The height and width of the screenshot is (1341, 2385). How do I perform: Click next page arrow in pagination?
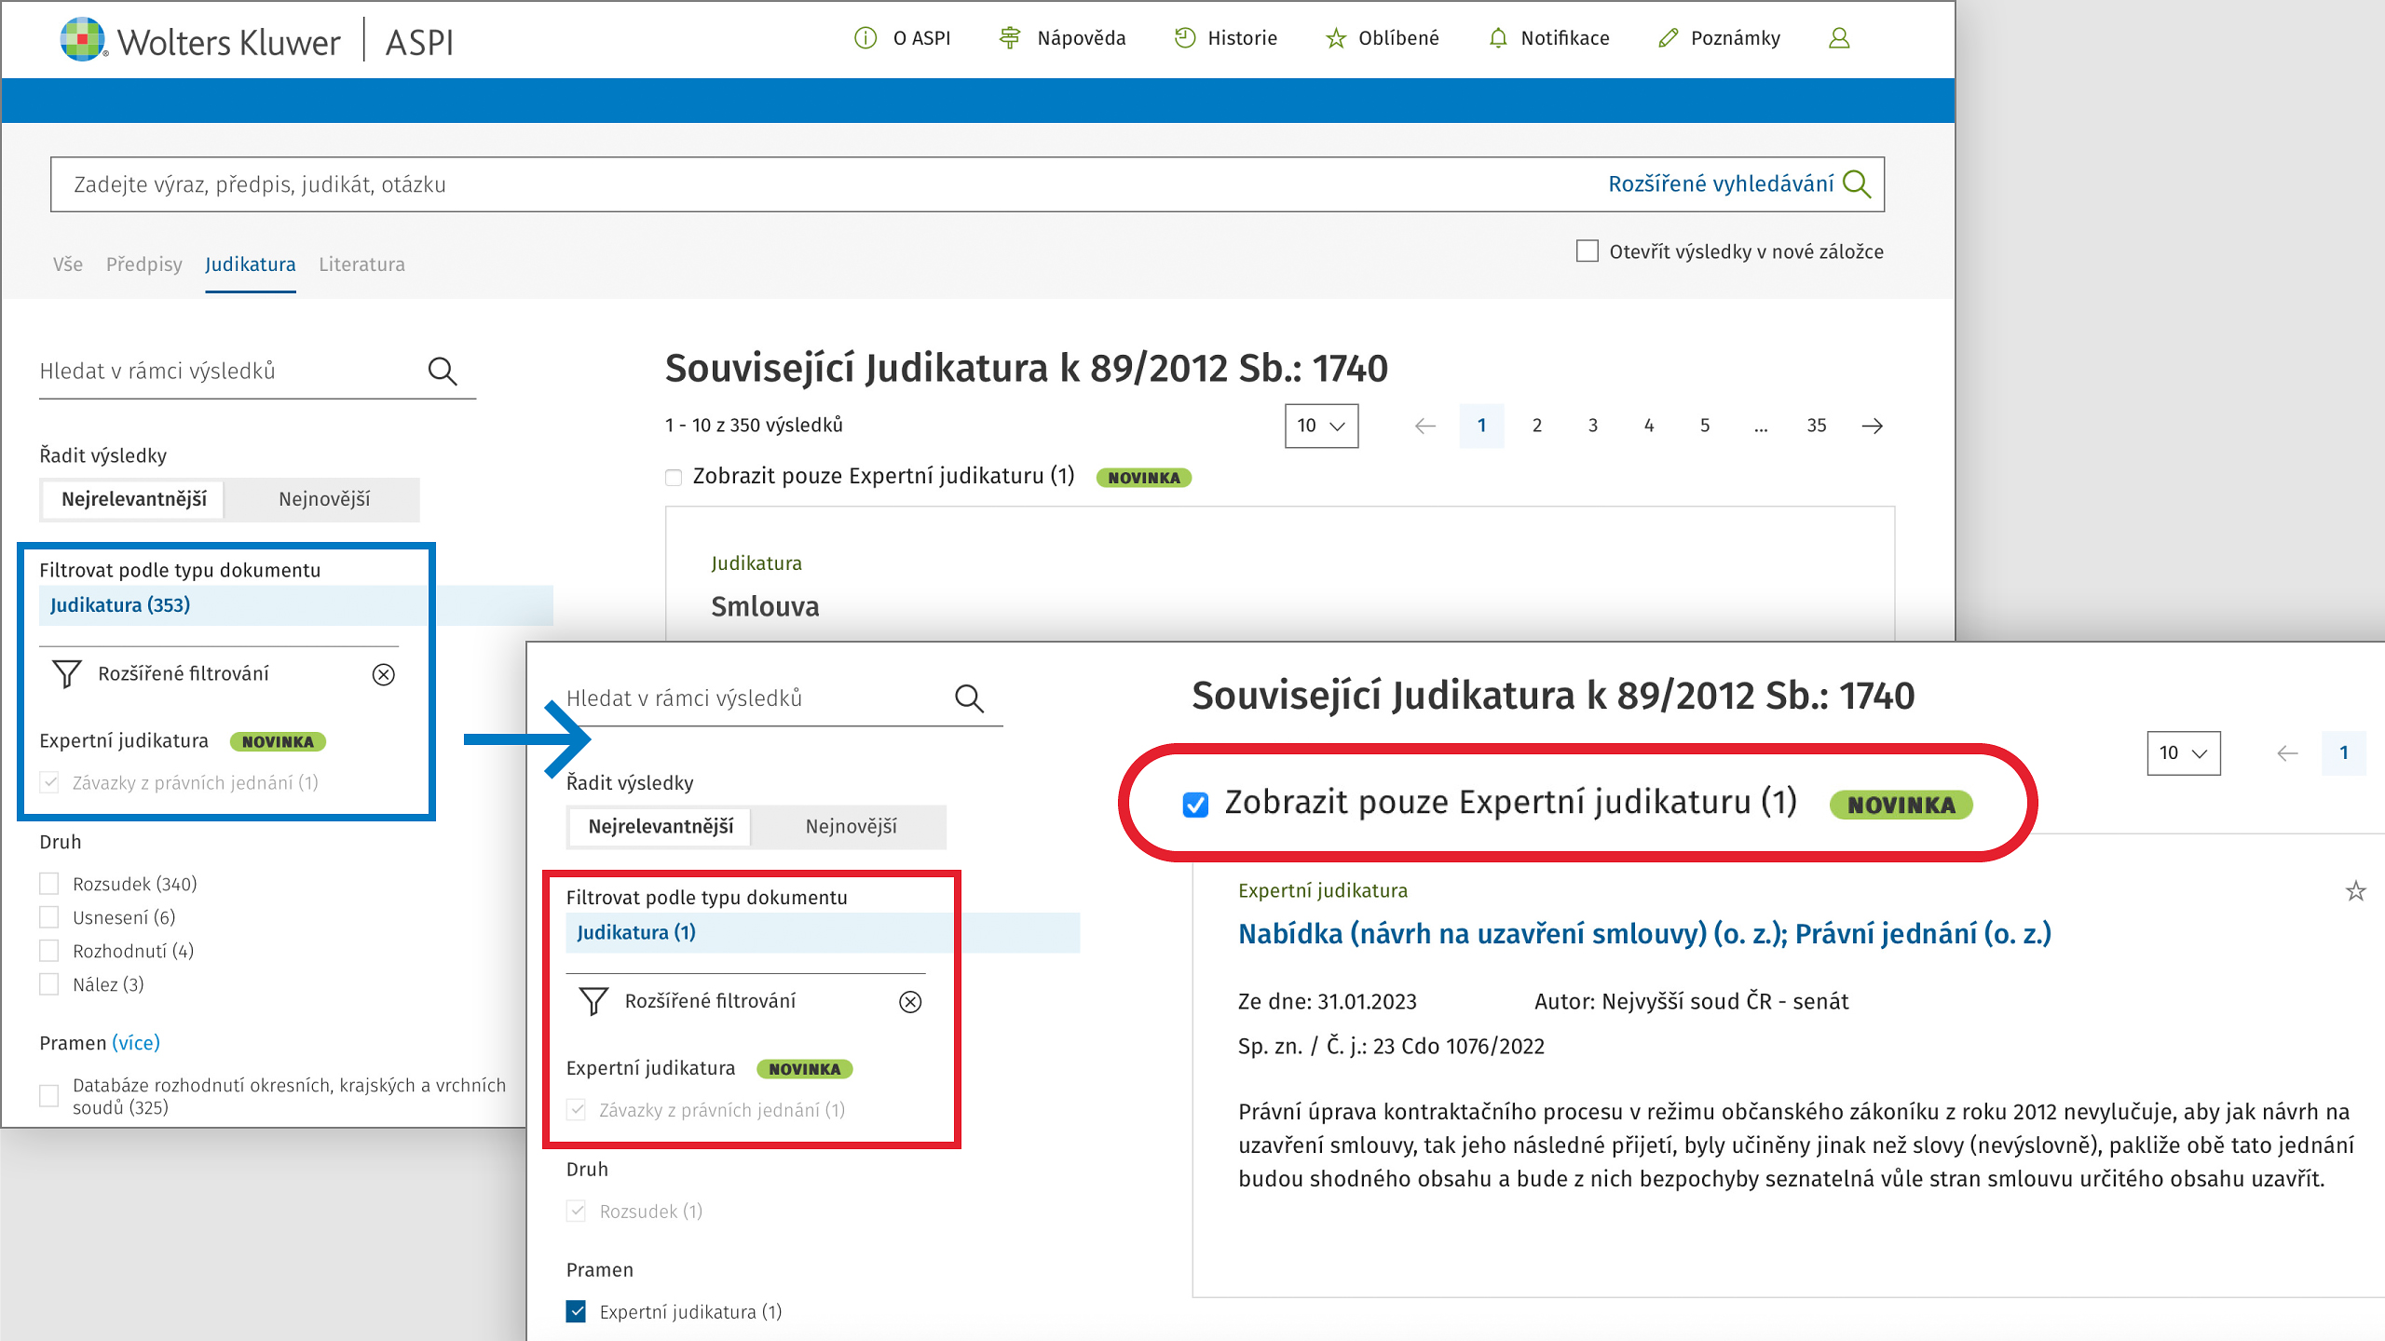pyautogui.click(x=1872, y=426)
